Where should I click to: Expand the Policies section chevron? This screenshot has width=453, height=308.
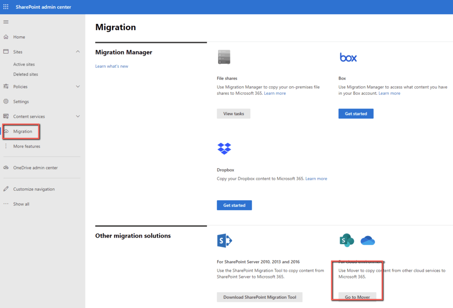[x=78, y=86]
